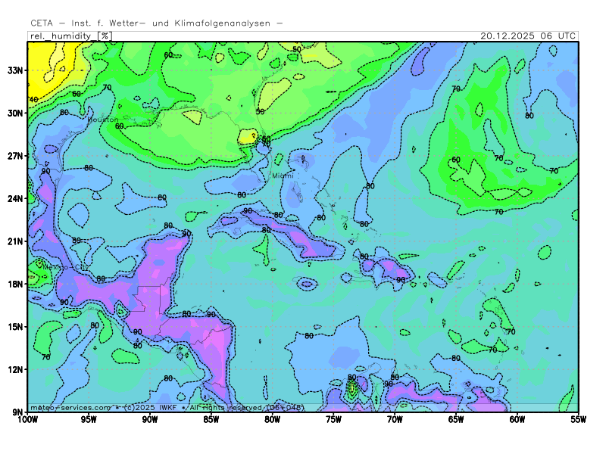Viewport: 606px width, 454px height.
Task: Select the 12N latitude axis label
Action: click(x=16, y=369)
